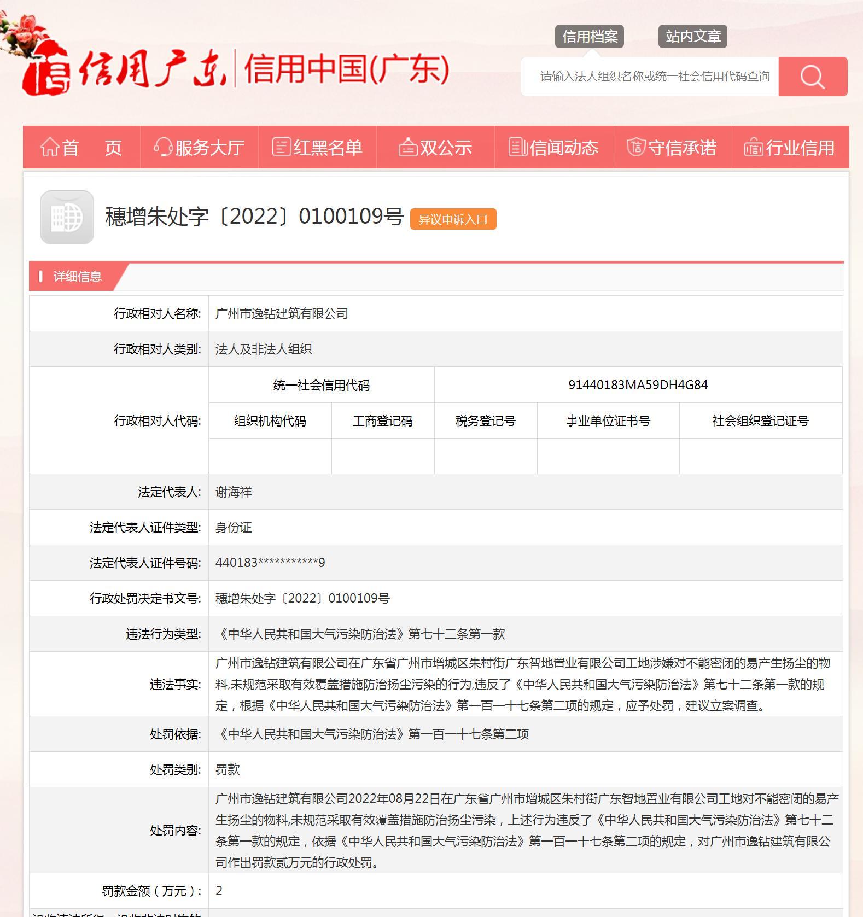Viewport: 863px width, 917px height.
Task: Click the 组织机构代码 header cell
Action: point(270,420)
